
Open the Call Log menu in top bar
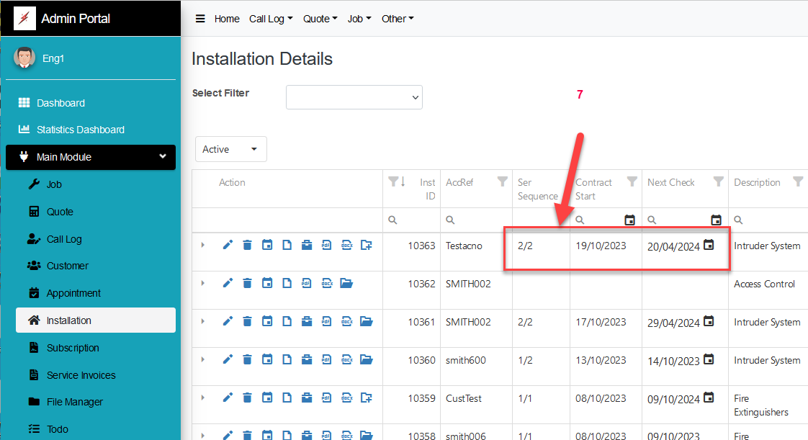[271, 19]
